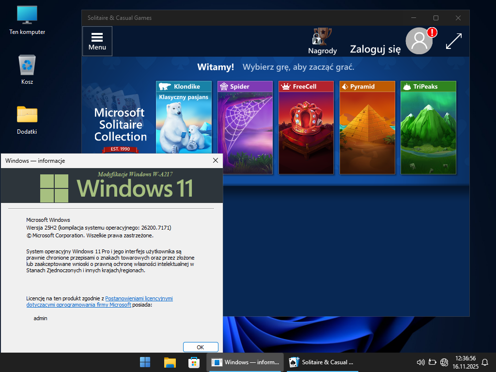This screenshot has height=372, width=496.
Task: Click the volume speaker icon in tray
Action: click(420, 362)
